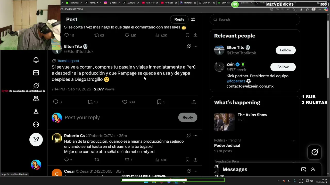This screenshot has height=185, width=330.
Task: Repost the top post showing 62
Action: pyautogui.click(x=99, y=35)
